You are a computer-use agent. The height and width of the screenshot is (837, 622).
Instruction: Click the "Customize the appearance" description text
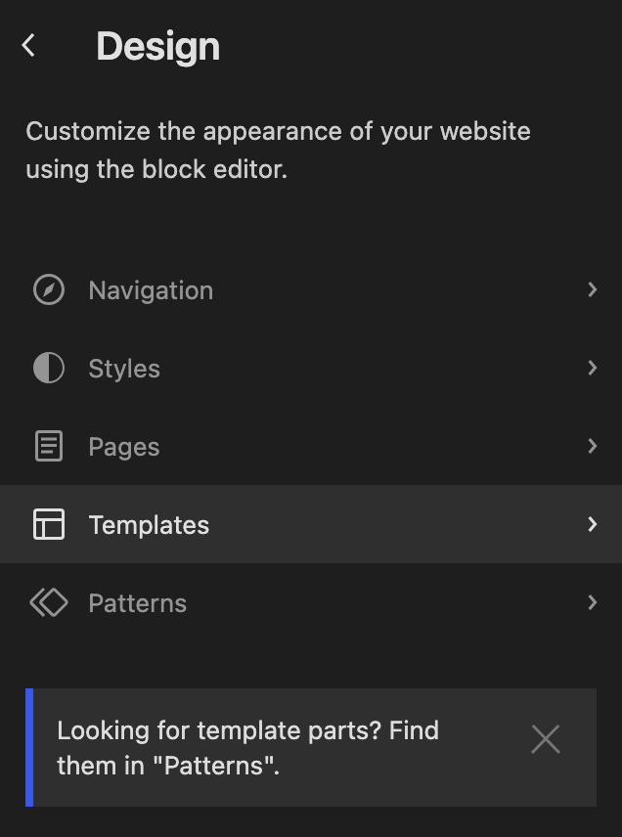[278, 150]
